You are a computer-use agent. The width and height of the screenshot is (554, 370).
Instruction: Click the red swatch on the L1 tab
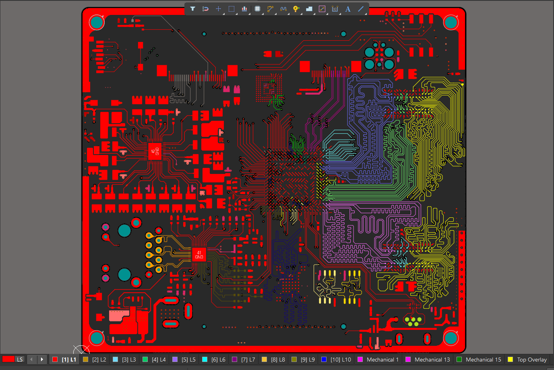pos(55,360)
